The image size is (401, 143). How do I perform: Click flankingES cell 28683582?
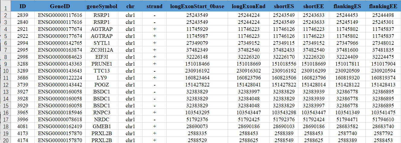click(x=347, y=126)
